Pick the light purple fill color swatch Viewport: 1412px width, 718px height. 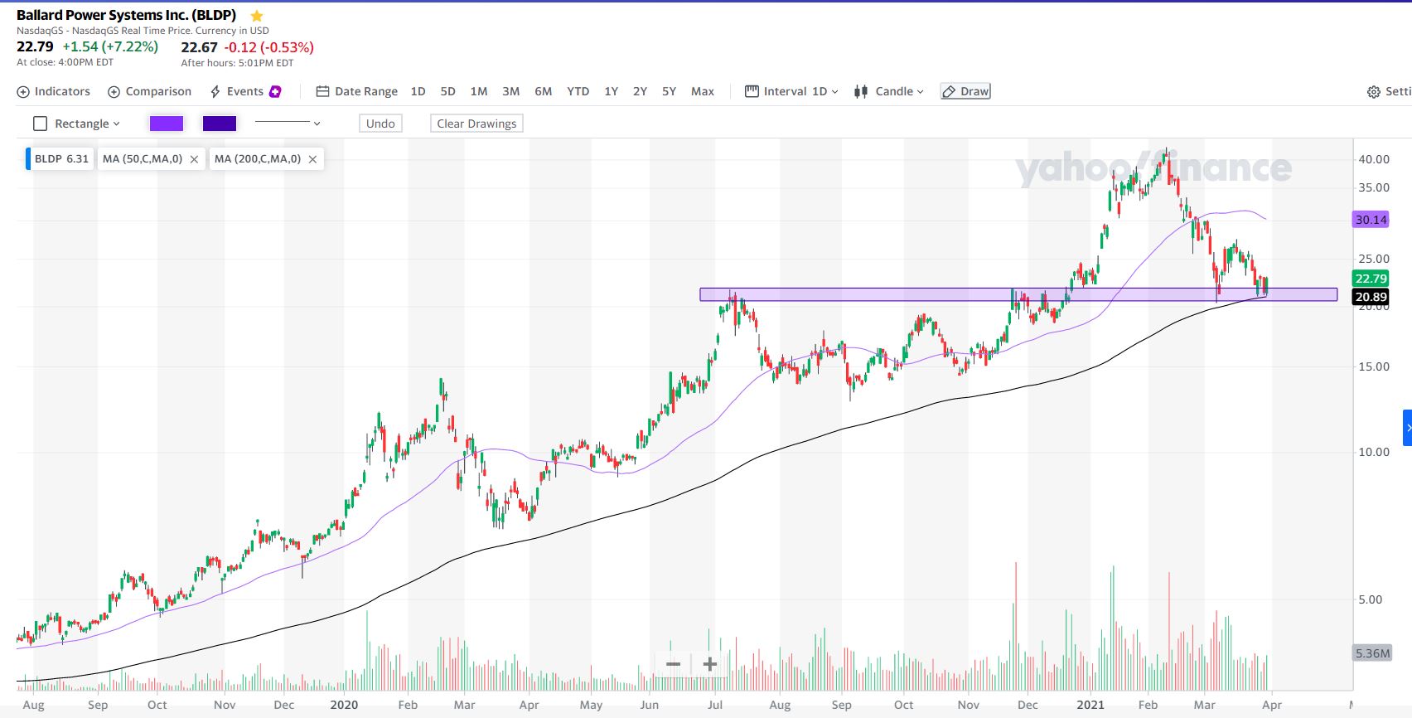167,124
